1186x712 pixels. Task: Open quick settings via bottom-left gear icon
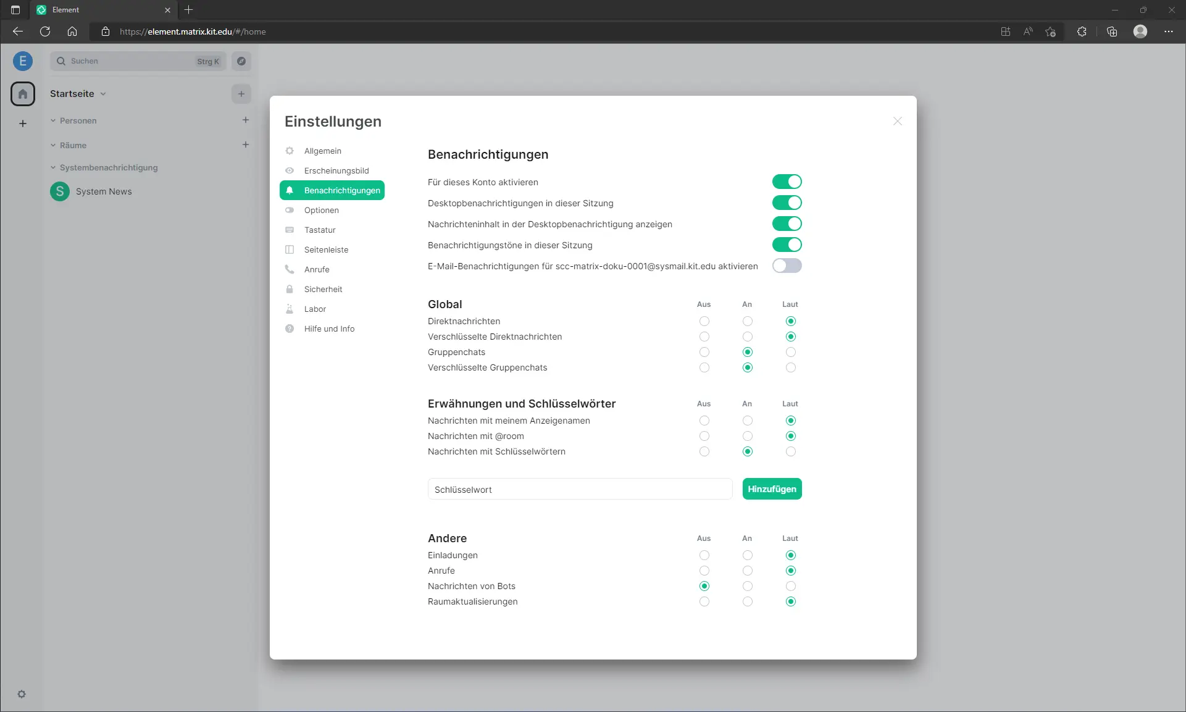click(x=22, y=694)
